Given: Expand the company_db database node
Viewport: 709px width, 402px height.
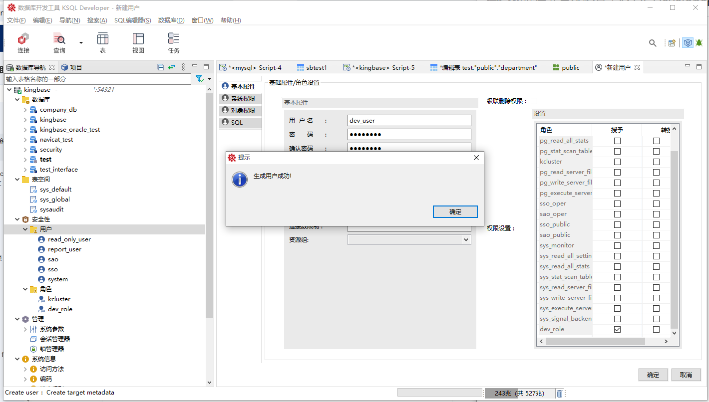Looking at the screenshot, I should 25,110.
